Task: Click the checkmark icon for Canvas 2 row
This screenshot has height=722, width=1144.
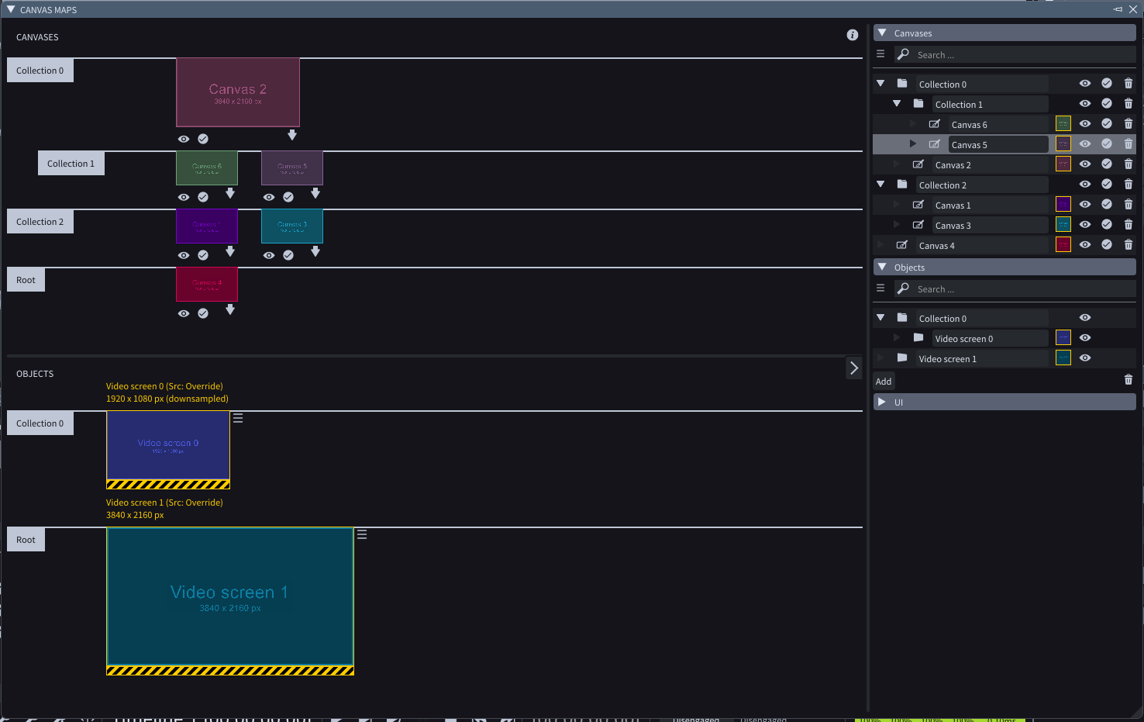Action: [x=1107, y=164]
